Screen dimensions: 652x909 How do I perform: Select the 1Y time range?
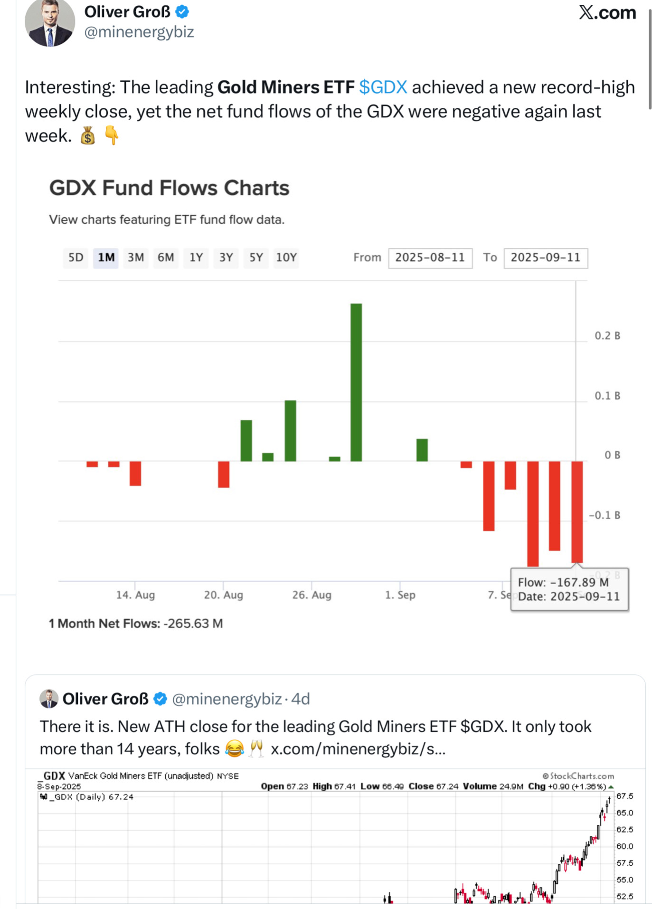click(x=196, y=258)
